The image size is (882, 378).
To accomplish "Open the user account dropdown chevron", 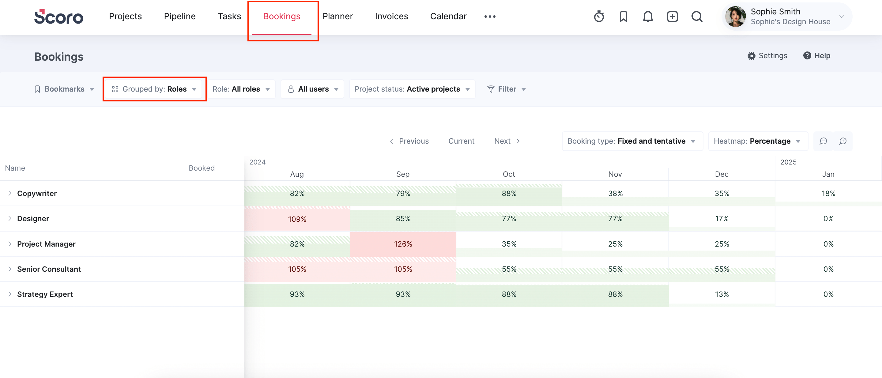I will (841, 17).
